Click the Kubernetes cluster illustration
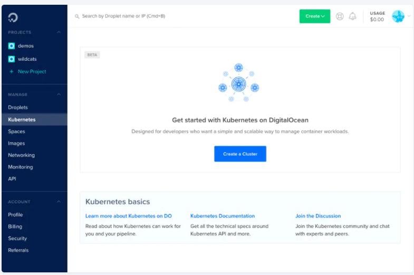This screenshot has height=275, width=414. tap(239, 83)
